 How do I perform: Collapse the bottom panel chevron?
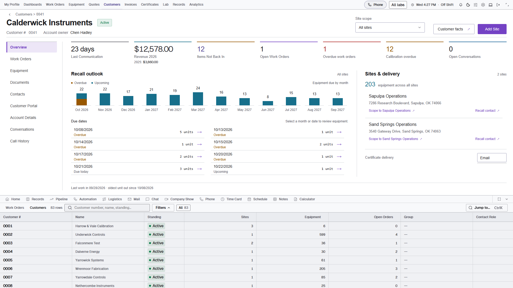(x=507, y=199)
